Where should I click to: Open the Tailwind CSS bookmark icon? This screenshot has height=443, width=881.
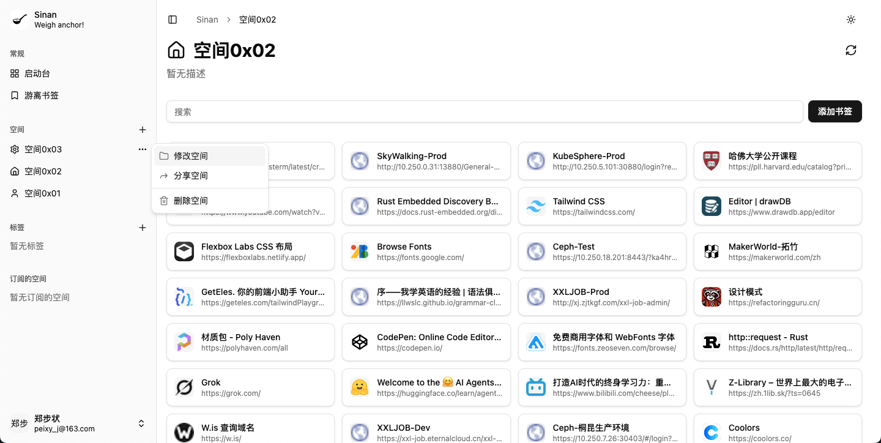pos(536,206)
